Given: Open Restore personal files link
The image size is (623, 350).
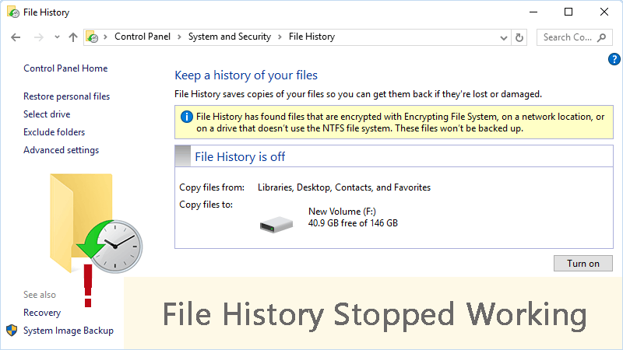Looking at the screenshot, I should pyautogui.click(x=66, y=96).
